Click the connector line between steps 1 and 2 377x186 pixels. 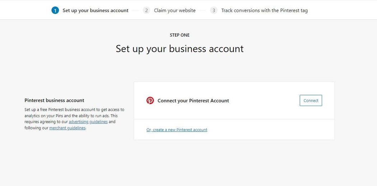[136, 10]
